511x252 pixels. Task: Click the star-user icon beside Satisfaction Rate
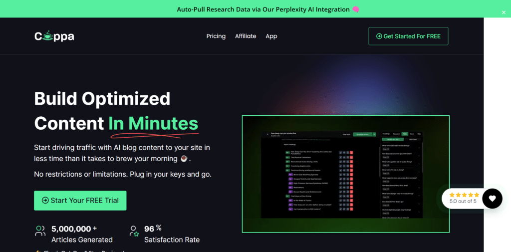[x=134, y=231]
